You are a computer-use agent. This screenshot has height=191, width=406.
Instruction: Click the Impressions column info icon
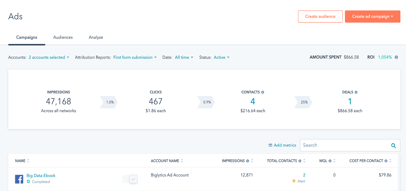[x=247, y=161]
